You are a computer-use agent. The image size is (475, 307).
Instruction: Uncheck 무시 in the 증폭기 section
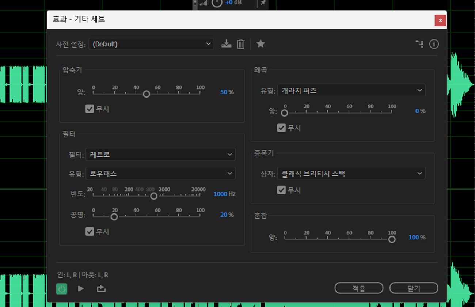(281, 190)
